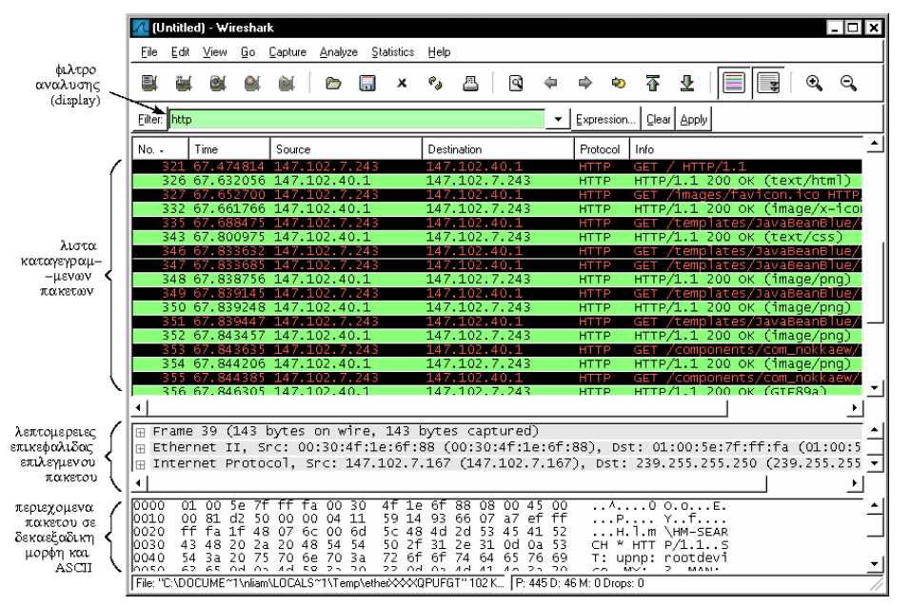Screen dimensions: 911x606
Task: Save the capture file floppy icon
Action: pyautogui.click(x=367, y=83)
